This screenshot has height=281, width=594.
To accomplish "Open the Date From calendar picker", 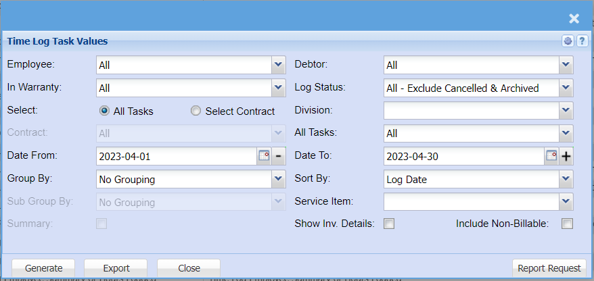I will click(264, 156).
